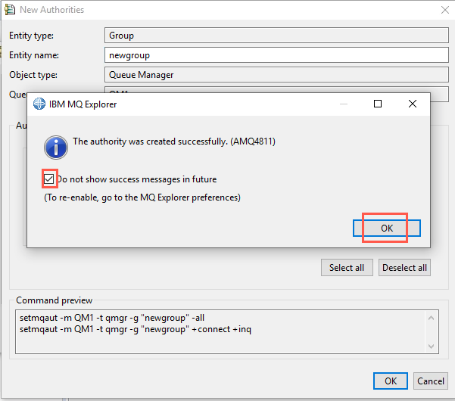The width and height of the screenshot is (455, 401).
Task: Click Select all authorities button
Action: (347, 267)
